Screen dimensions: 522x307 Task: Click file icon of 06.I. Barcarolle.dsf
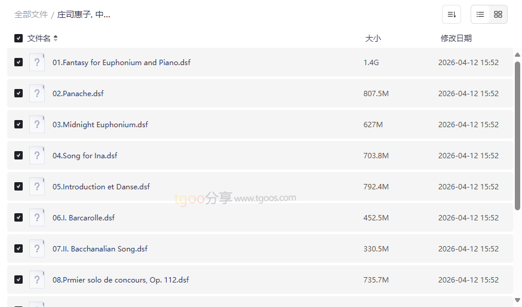pyautogui.click(x=37, y=217)
